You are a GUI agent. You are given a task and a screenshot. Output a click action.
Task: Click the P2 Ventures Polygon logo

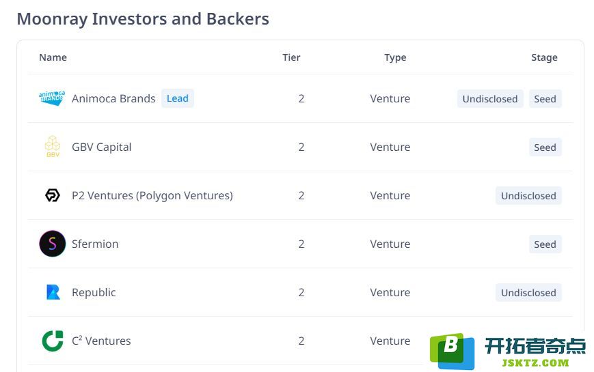tap(52, 195)
